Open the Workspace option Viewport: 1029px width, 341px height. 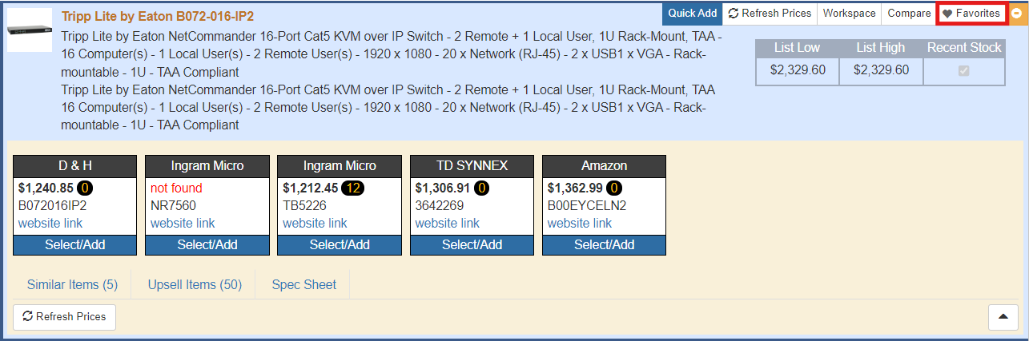(x=849, y=14)
